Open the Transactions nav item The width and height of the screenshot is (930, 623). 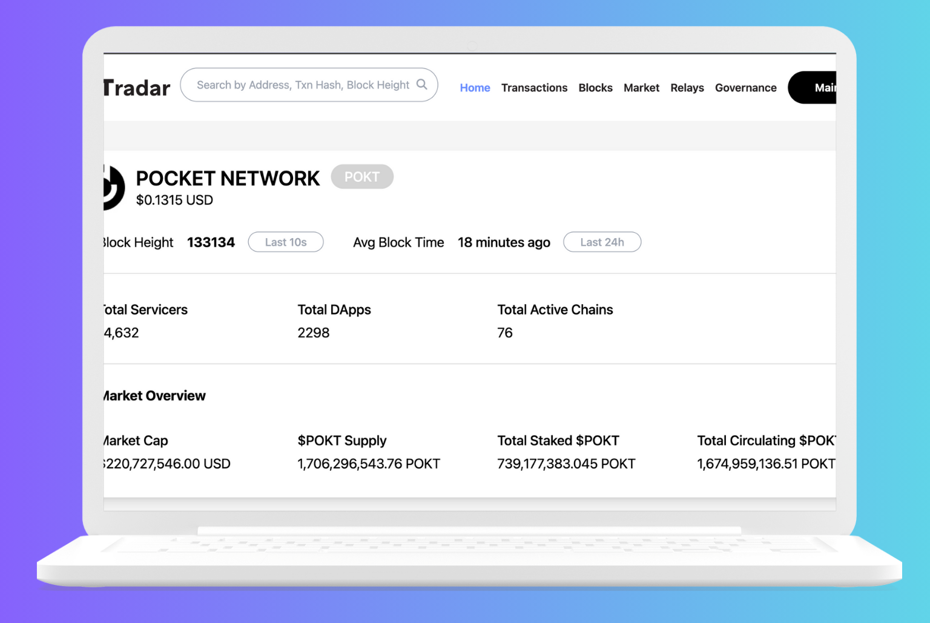pyautogui.click(x=534, y=88)
